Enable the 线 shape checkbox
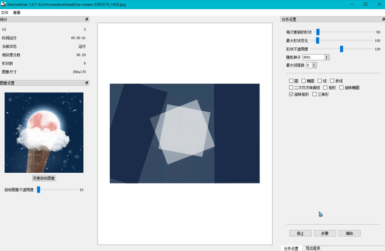 pos(320,81)
